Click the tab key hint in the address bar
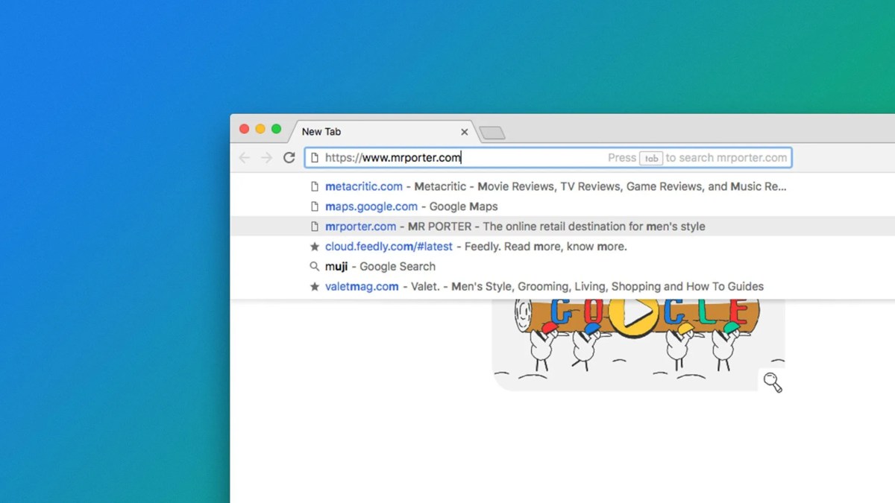This screenshot has width=895, height=503. [x=651, y=158]
